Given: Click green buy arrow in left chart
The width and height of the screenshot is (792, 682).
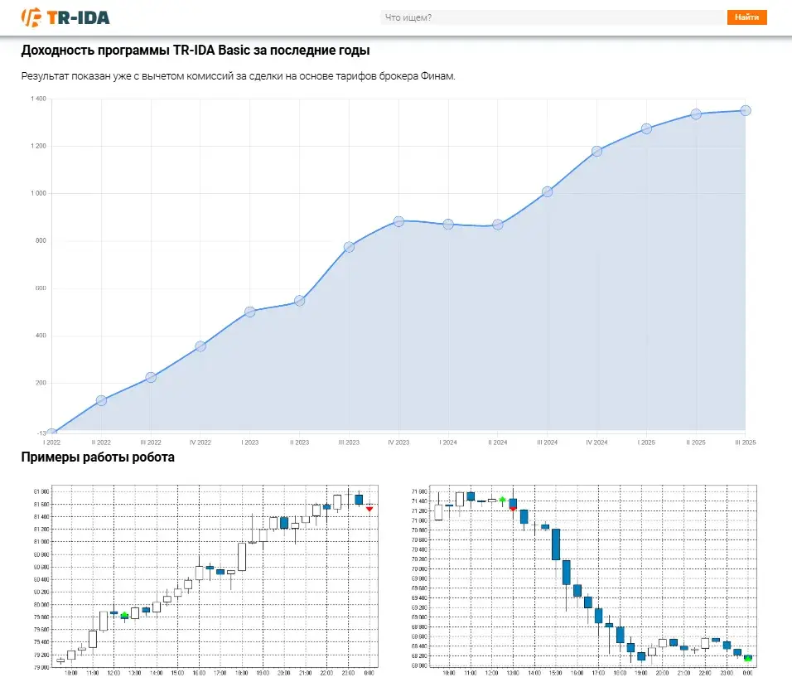Looking at the screenshot, I should click(x=124, y=615).
